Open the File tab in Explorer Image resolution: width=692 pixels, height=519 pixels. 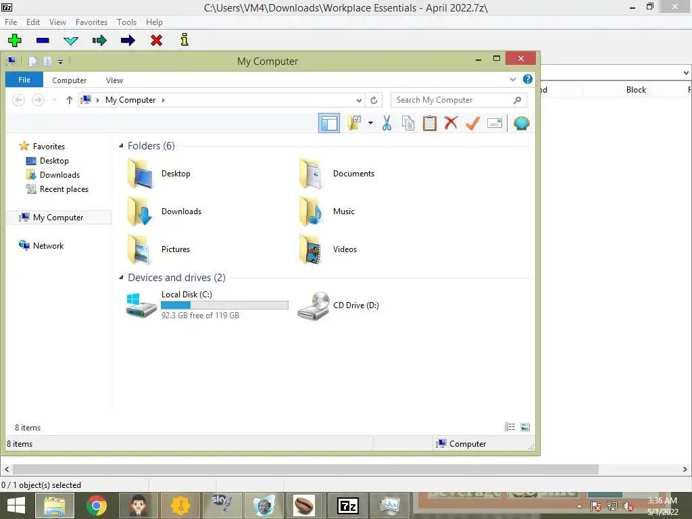(x=24, y=80)
